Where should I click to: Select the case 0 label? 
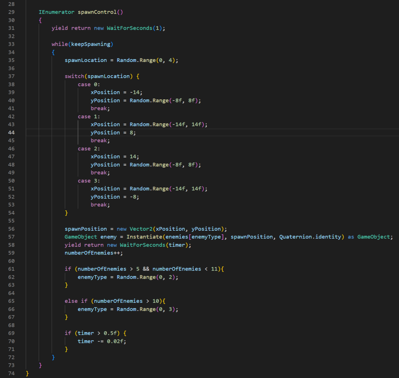[x=84, y=84]
